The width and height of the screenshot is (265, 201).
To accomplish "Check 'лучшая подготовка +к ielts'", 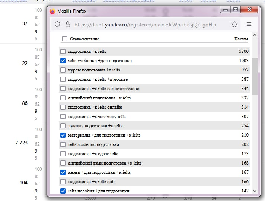I will (x=63, y=125).
